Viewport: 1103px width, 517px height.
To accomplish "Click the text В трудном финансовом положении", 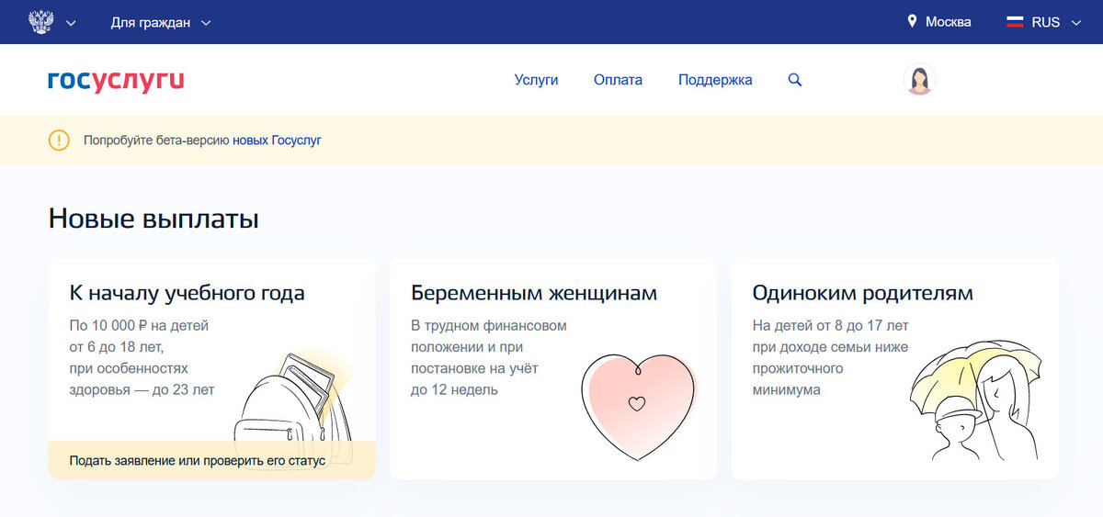I will click(x=489, y=336).
